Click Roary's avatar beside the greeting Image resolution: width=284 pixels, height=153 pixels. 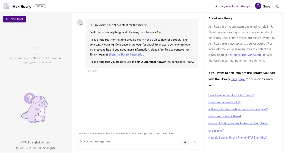[80, 23]
